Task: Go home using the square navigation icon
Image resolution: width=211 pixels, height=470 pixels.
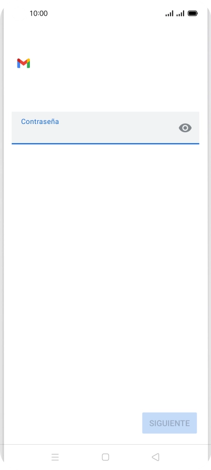Action: click(x=105, y=457)
